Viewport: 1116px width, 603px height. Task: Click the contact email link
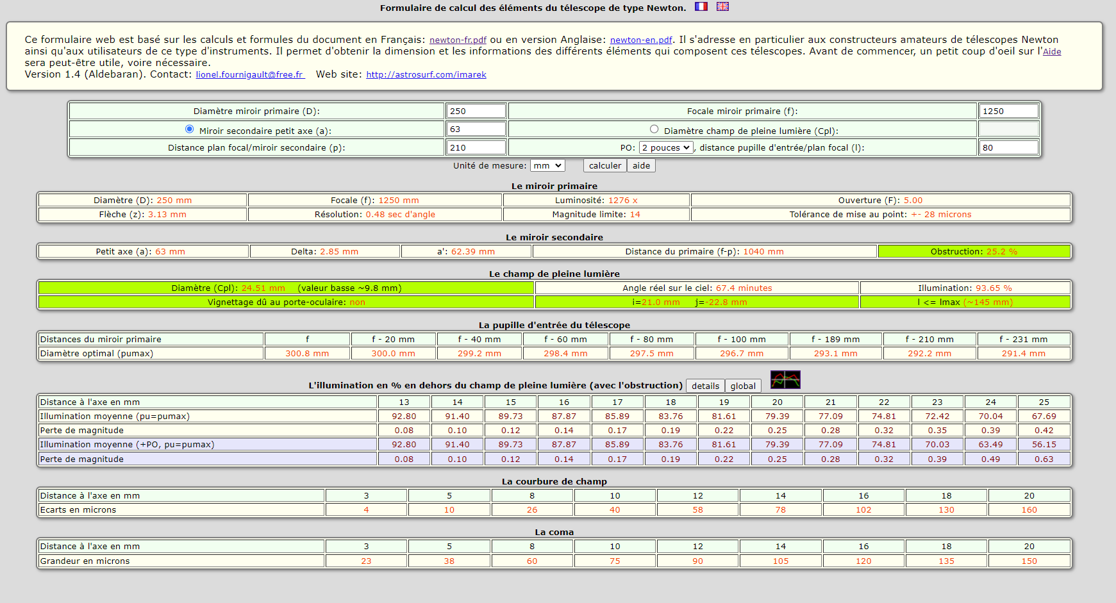(x=250, y=74)
